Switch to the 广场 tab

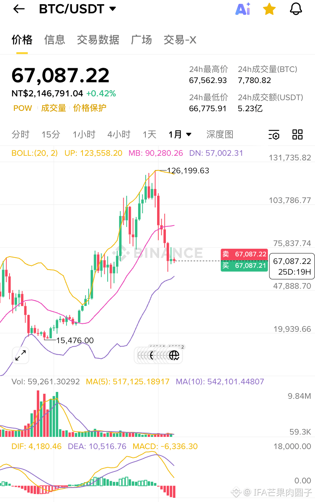(x=142, y=40)
